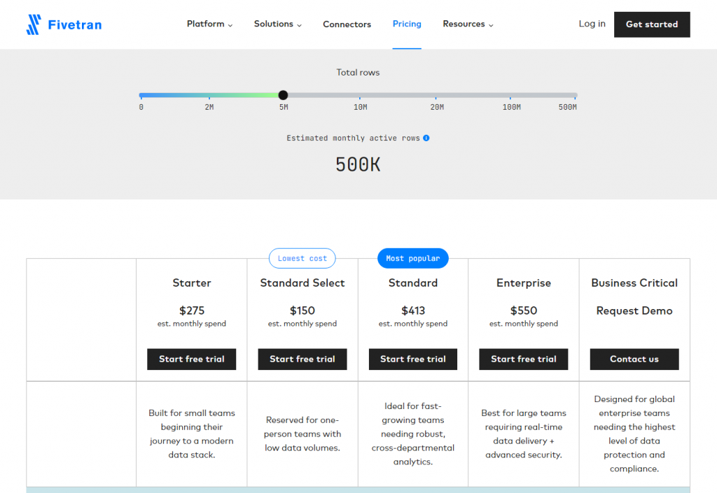Click the $150 price
The height and width of the screenshot is (493, 717).
coord(302,311)
